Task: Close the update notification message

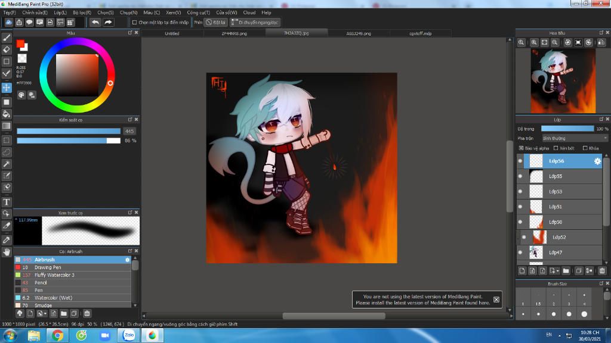Action: 496,300
